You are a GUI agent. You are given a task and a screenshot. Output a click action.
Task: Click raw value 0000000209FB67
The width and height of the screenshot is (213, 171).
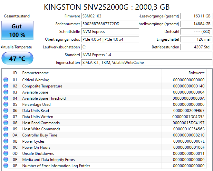pyautogui.click(x=189, y=111)
